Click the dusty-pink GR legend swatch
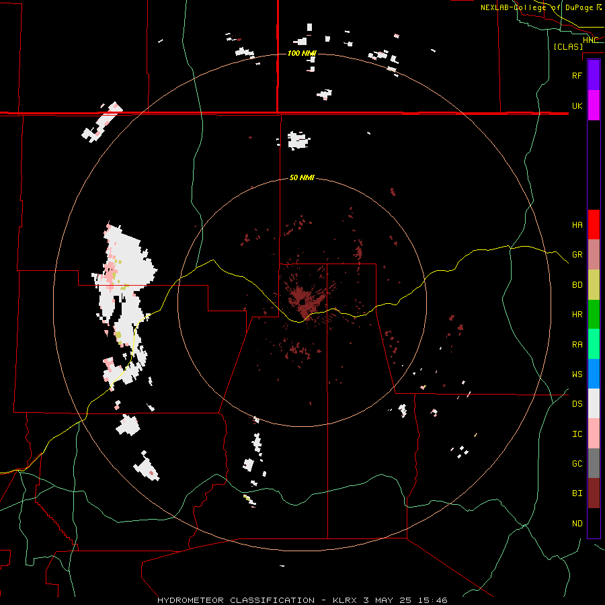 coord(594,255)
